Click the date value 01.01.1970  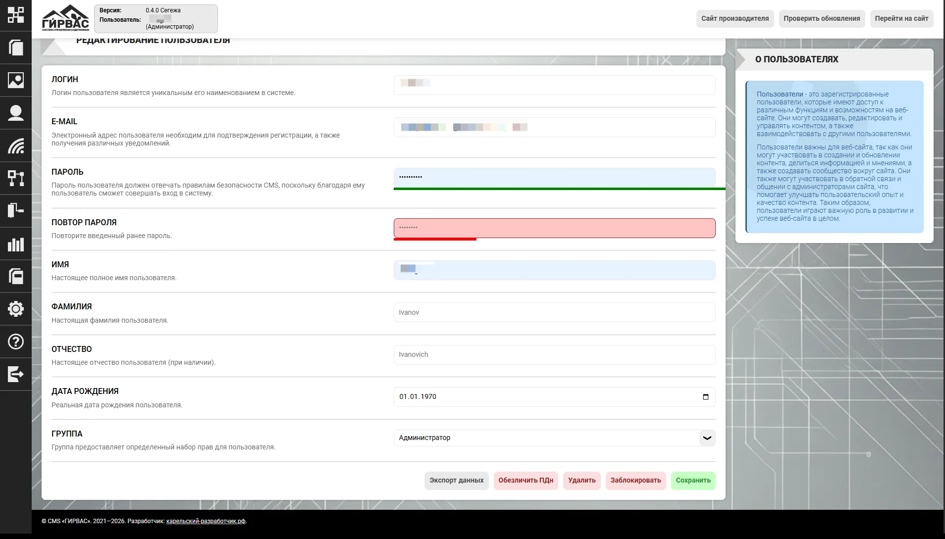click(x=418, y=397)
